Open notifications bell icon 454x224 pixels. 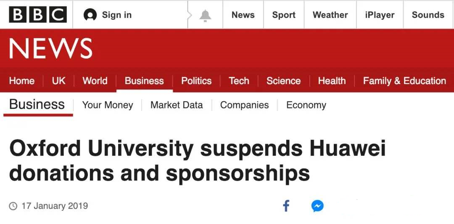tap(205, 15)
